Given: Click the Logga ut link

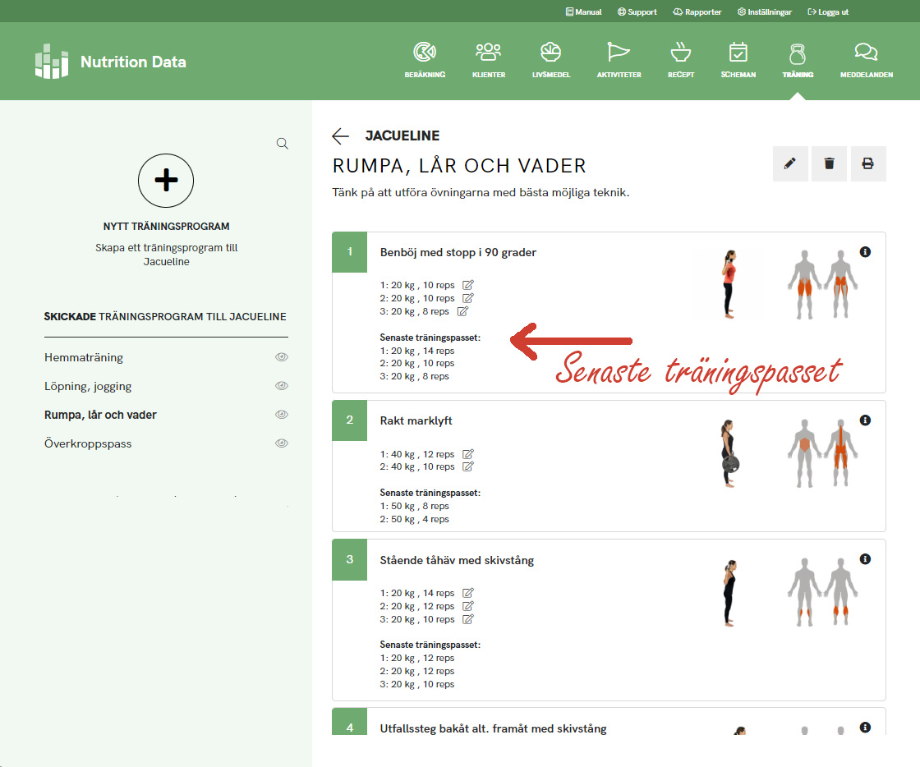Looking at the screenshot, I should pos(828,12).
